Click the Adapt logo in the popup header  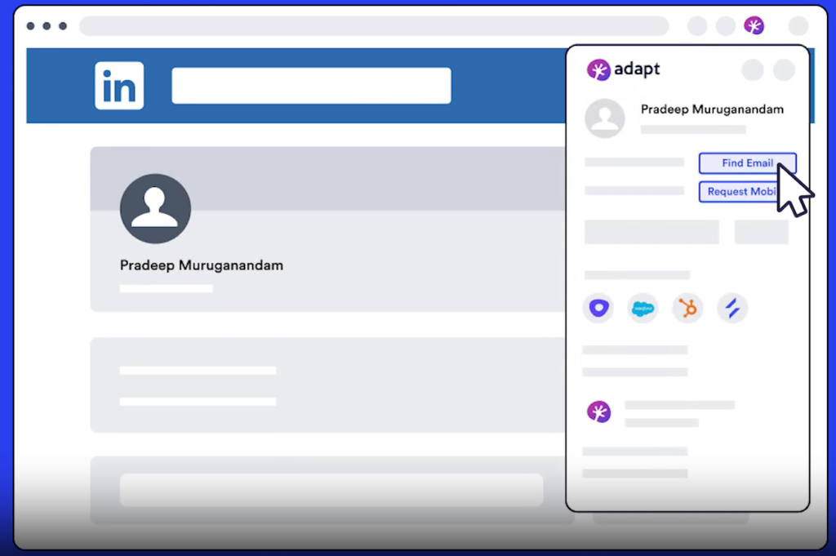623,69
